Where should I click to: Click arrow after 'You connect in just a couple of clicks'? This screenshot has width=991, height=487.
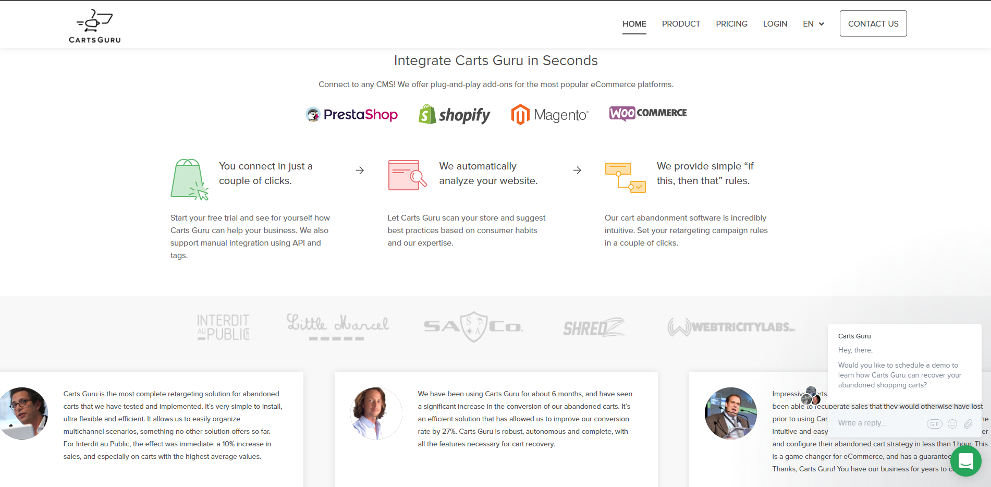(360, 171)
